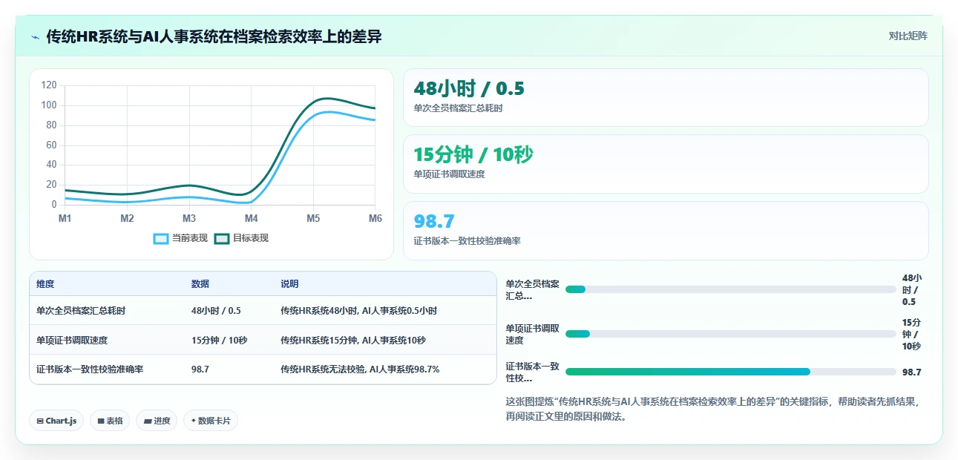This screenshot has height=460, width=958.
Task: Click 传统HR系统15分钟 description cell
Action: click(x=353, y=340)
